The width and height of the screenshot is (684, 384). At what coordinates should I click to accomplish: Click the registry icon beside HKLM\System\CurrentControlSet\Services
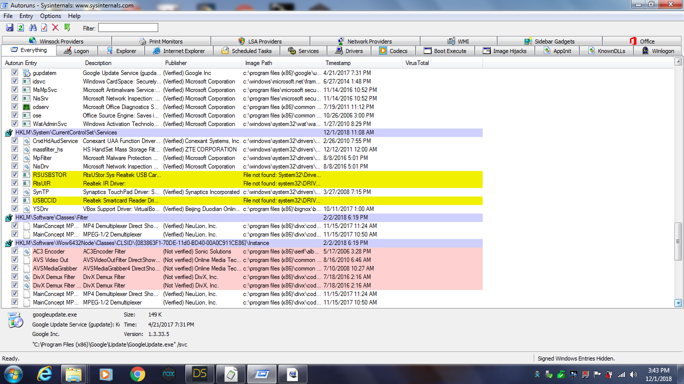(x=9, y=132)
